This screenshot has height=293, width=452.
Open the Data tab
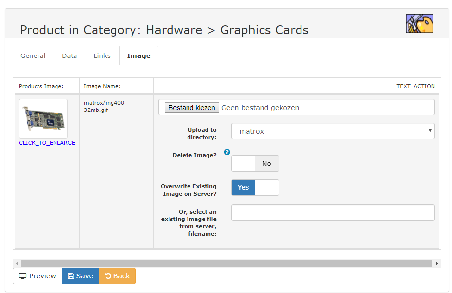[70, 56]
